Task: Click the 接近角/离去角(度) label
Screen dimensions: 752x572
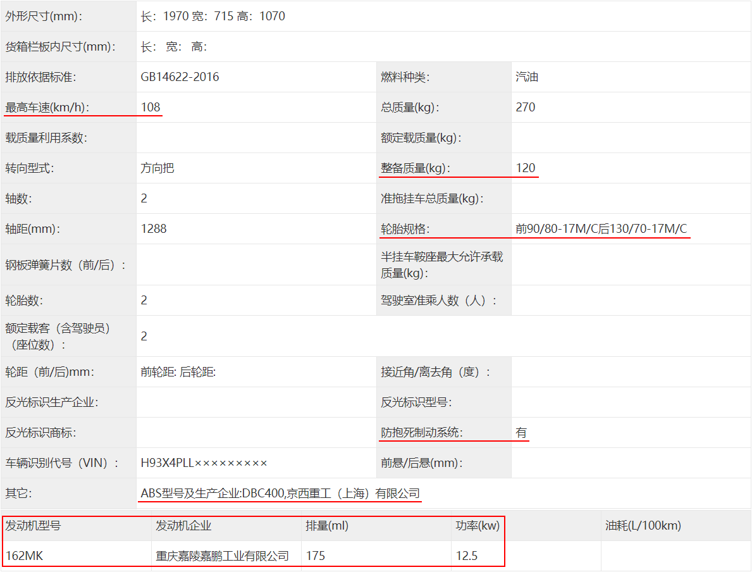Action: pyautogui.click(x=436, y=372)
